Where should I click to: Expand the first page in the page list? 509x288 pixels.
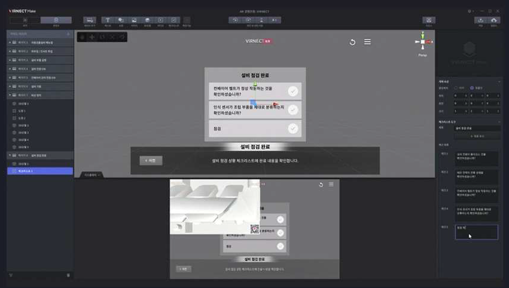click(x=10, y=43)
